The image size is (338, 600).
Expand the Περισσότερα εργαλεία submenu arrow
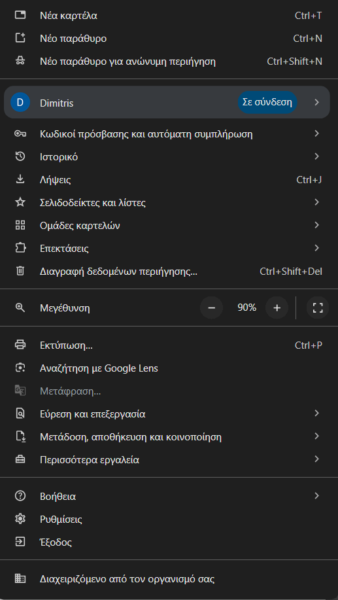316,459
